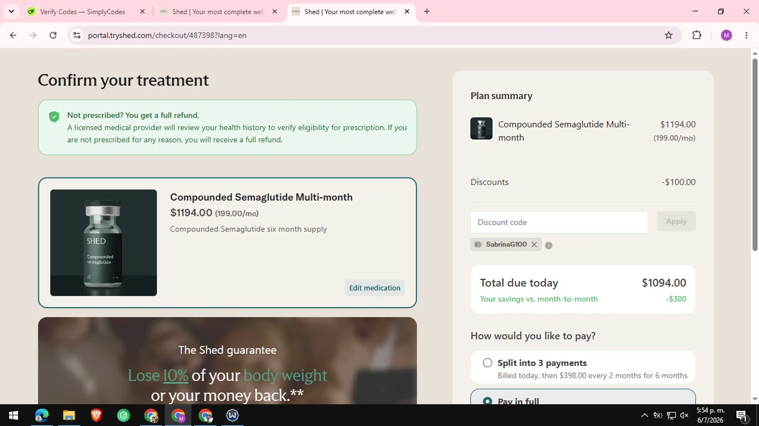The height and width of the screenshot is (426, 759).
Task: Bookmark this page with the star icon
Action: (x=668, y=35)
